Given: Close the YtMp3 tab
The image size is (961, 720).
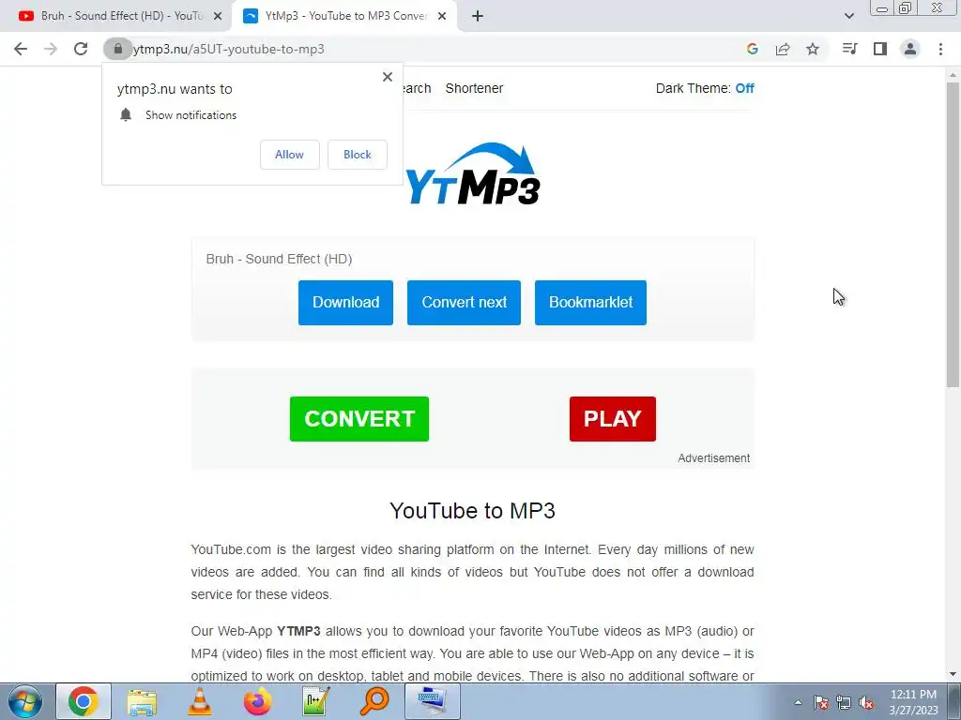Looking at the screenshot, I should [x=442, y=16].
